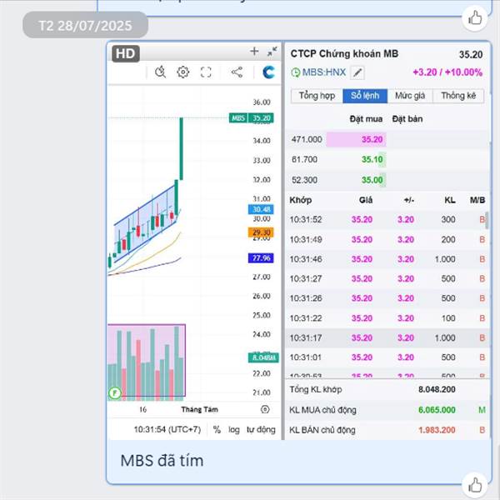
Task: Select the trade row at 10:31:26
Action: [387, 298]
